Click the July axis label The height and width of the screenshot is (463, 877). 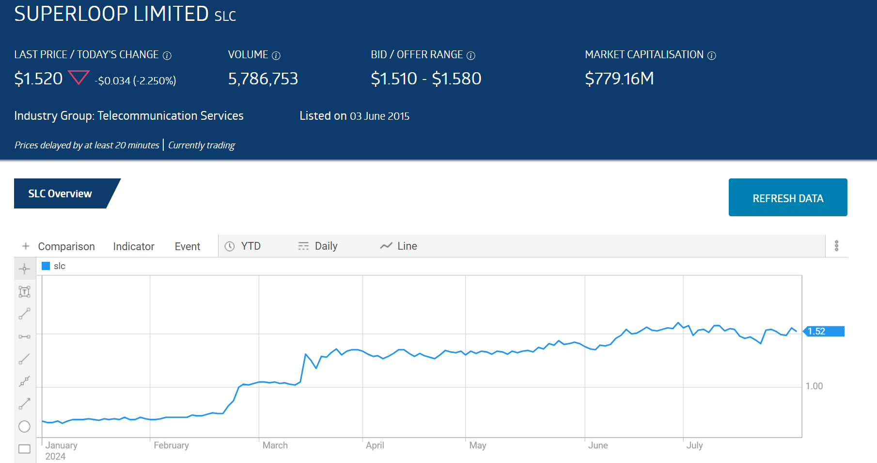pos(694,445)
